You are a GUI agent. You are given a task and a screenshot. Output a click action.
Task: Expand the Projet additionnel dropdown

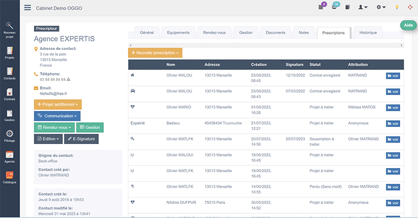click(58, 105)
